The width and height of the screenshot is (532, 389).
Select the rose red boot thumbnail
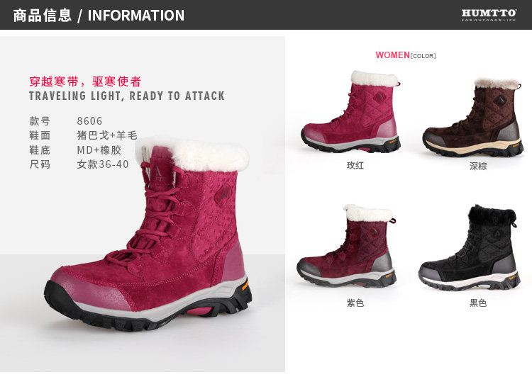point(351,111)
